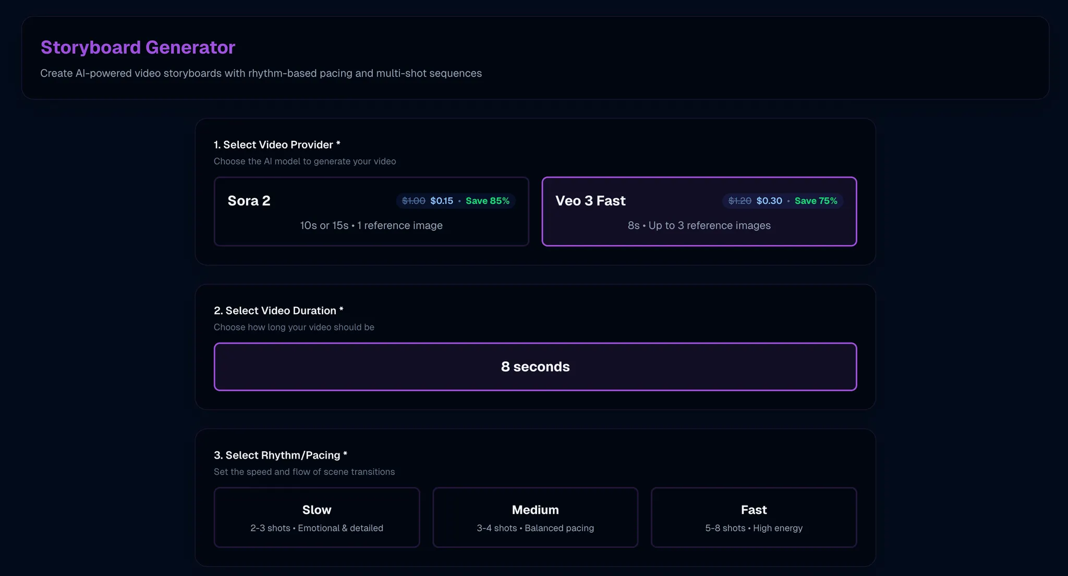
Task: Click the '3. Select Rhythm/Pacing' heading
Action: pos(280,455)
